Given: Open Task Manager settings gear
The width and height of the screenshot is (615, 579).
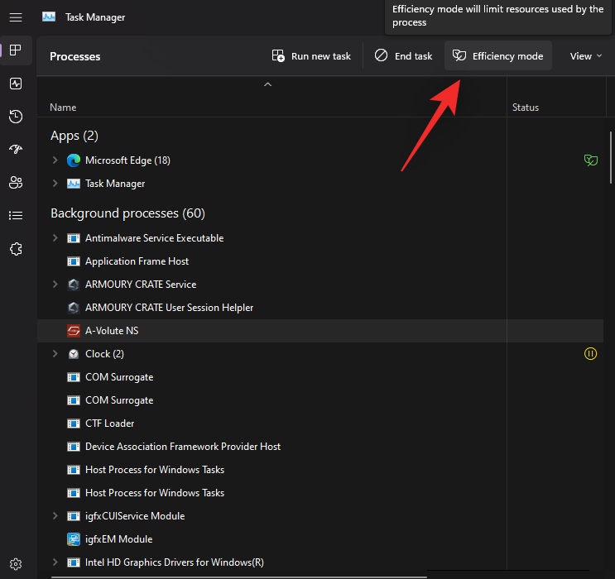Looking at the screenshot, I should click(16, 564).
